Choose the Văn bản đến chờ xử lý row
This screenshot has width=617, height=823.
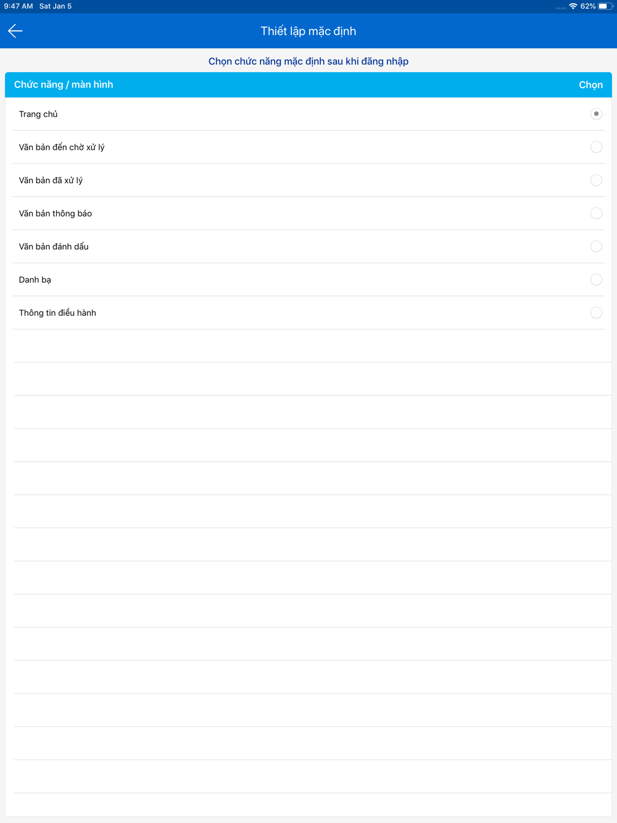308,147
